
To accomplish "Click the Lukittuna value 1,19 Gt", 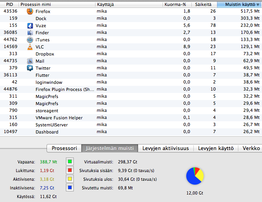I will [47, 170].
